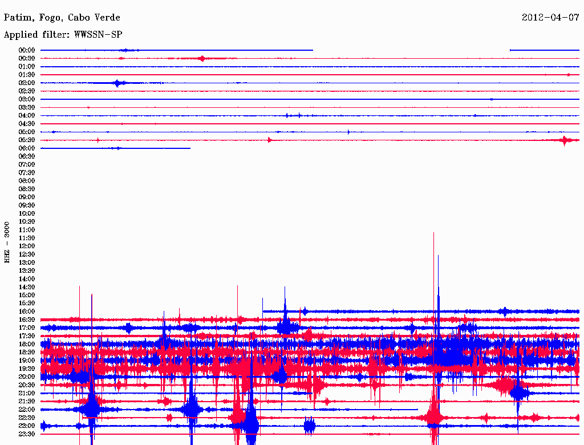Click the '02:00' time label

pyautogui.click(x=27, y=83)
